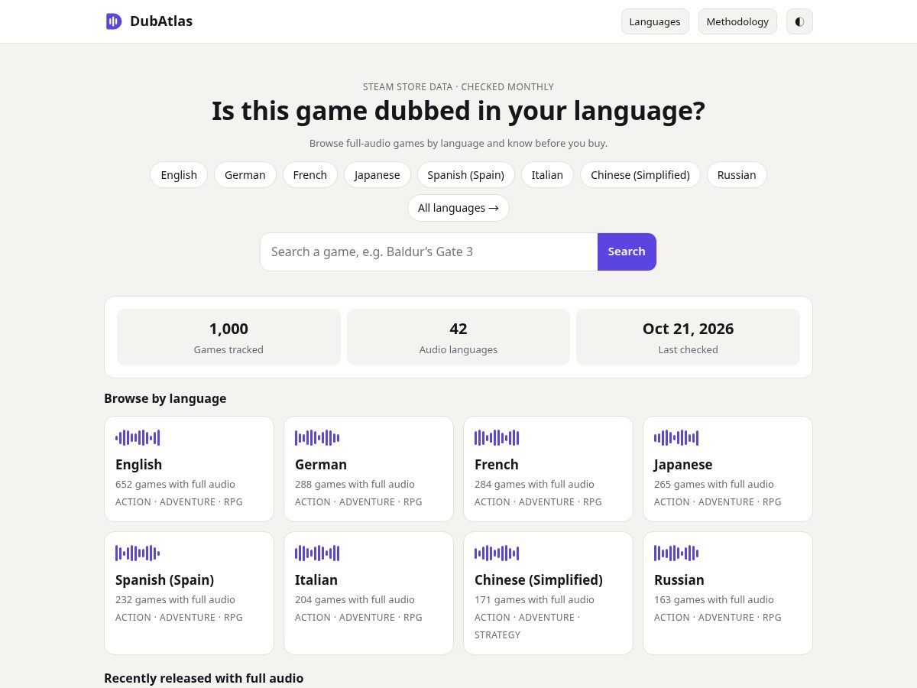Select the Japanese language chip
This screenshot has height=688, width=917.
pos(377,175)
